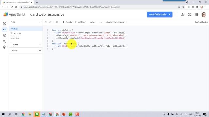Close the card web responsive browser tab
Viewport: 209px width, 117px height.
(x=32, y=2)
